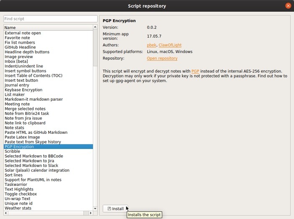Image resolution: width=294 pixels, height=219 pixels.
Task: Select Note from Jira issue
Action: pos(48,118)
